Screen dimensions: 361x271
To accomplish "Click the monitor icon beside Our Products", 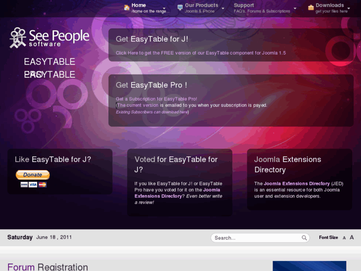I will pos(180,7).
